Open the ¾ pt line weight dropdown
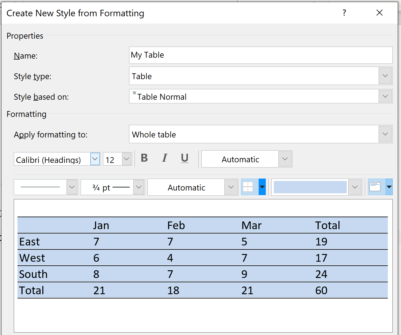Image resolution: width=401 pixels, height=335 pixels. [x=139, y=187]
